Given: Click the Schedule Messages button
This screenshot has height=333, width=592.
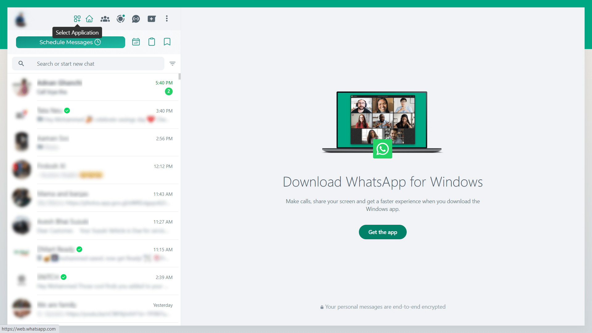Looking at the screenshot, I should point(71,42).
